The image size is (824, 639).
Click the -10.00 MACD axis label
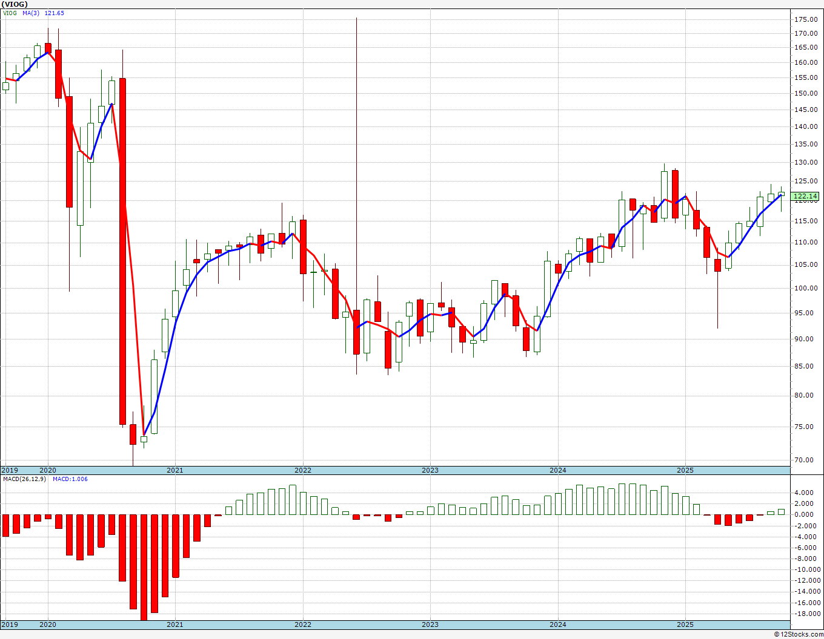[x=808, y=570]
